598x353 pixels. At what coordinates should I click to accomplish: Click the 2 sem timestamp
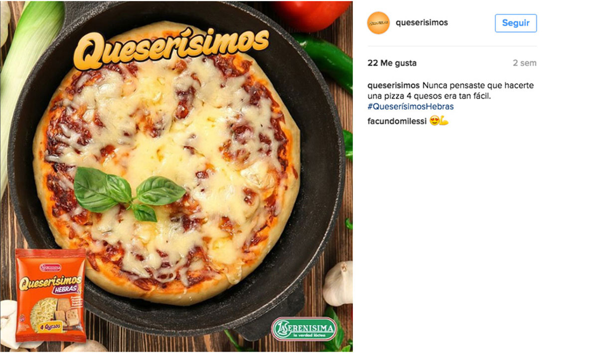tap(525, 63)
